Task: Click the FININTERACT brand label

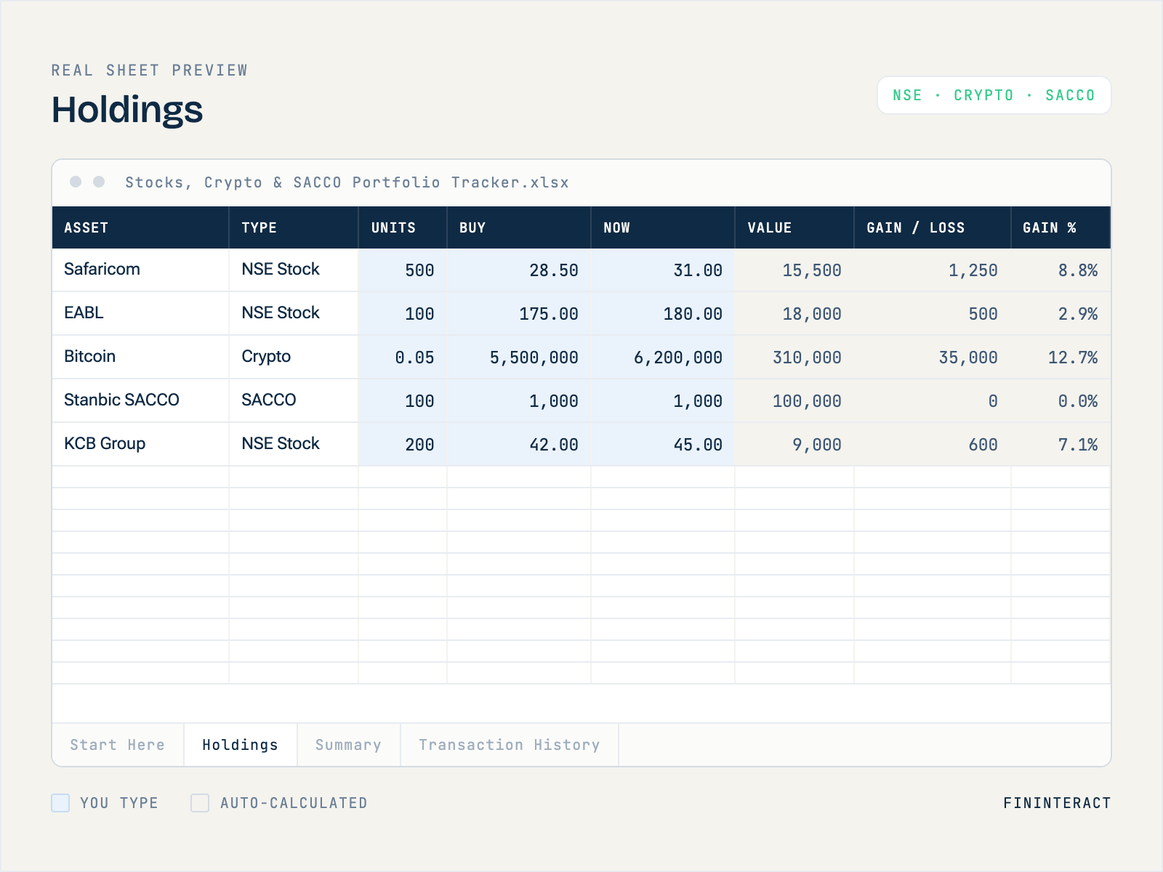Action: (1057, 803)
